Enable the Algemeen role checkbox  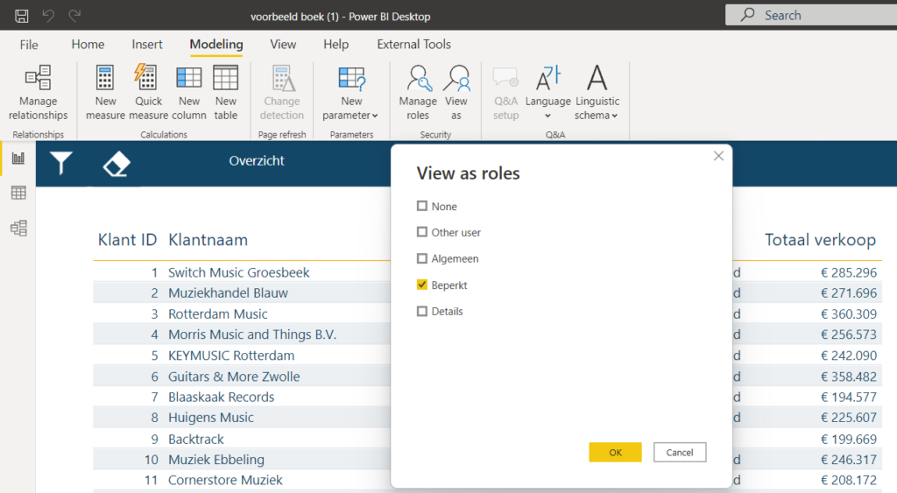click(x=422, y=259)
